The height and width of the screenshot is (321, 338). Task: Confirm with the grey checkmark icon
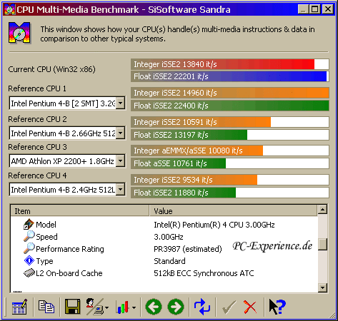(x=229, y=307)
